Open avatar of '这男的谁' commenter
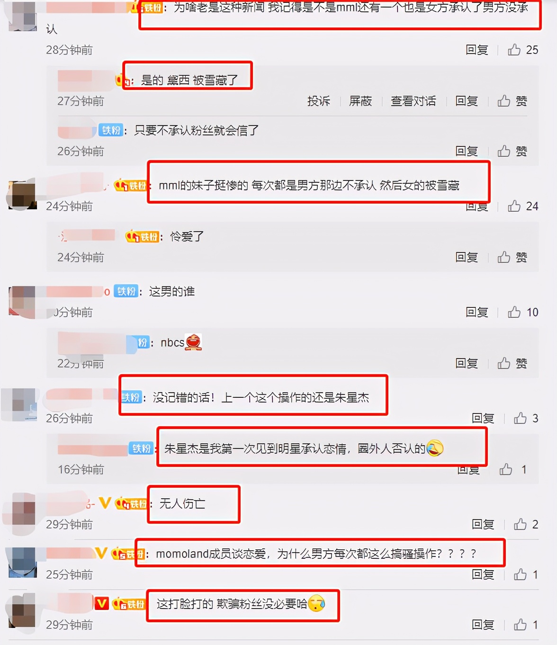The image size is (557, 645). 22,301
